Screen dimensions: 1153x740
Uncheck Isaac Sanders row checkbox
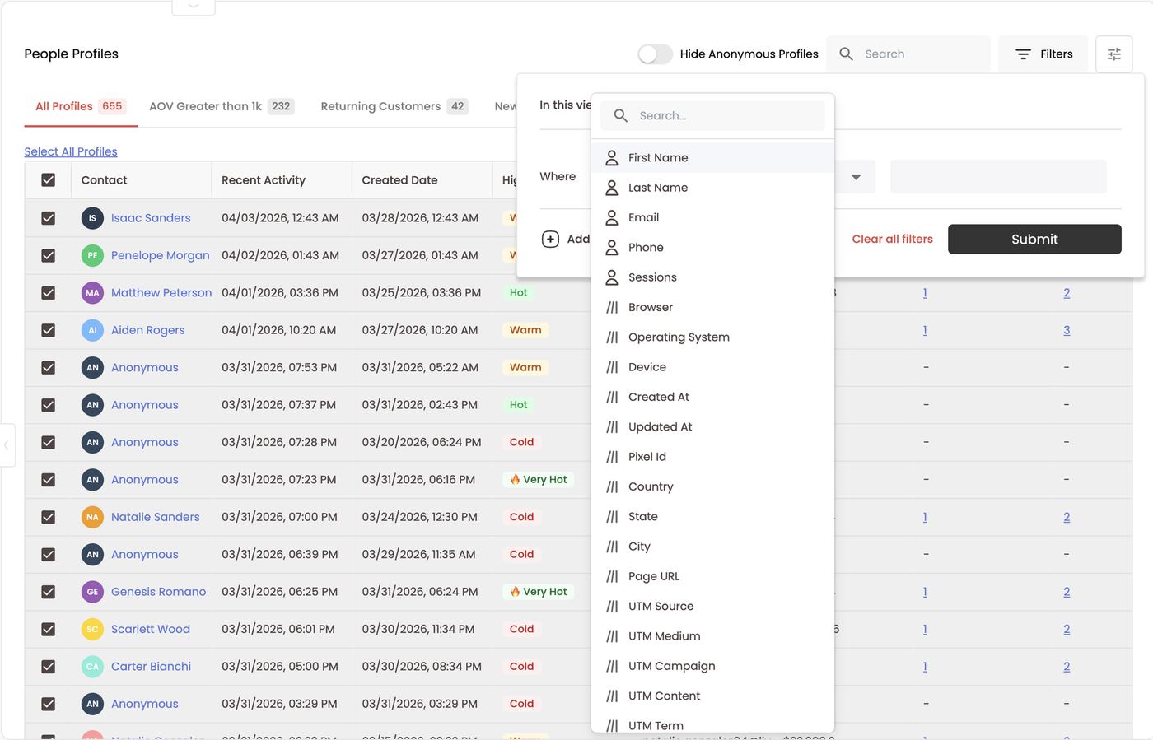click(x=49, y=218)
